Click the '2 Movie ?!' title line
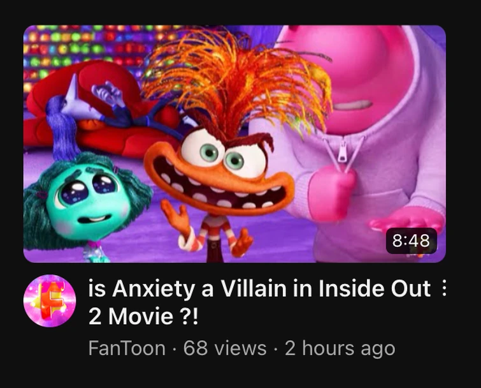 (143, 317)
